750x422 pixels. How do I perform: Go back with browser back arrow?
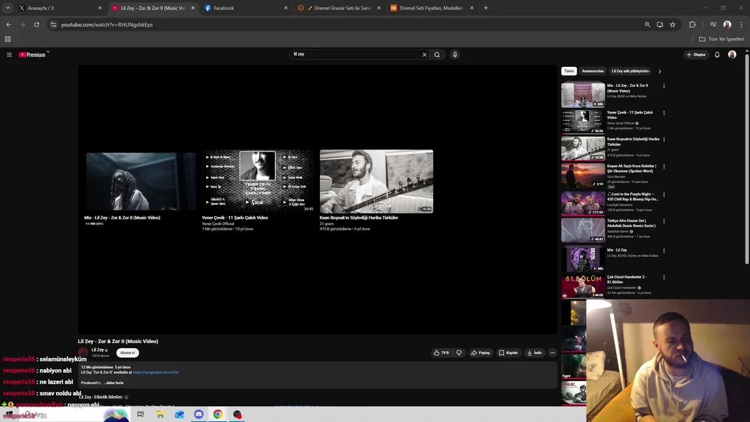pos(8,25)
